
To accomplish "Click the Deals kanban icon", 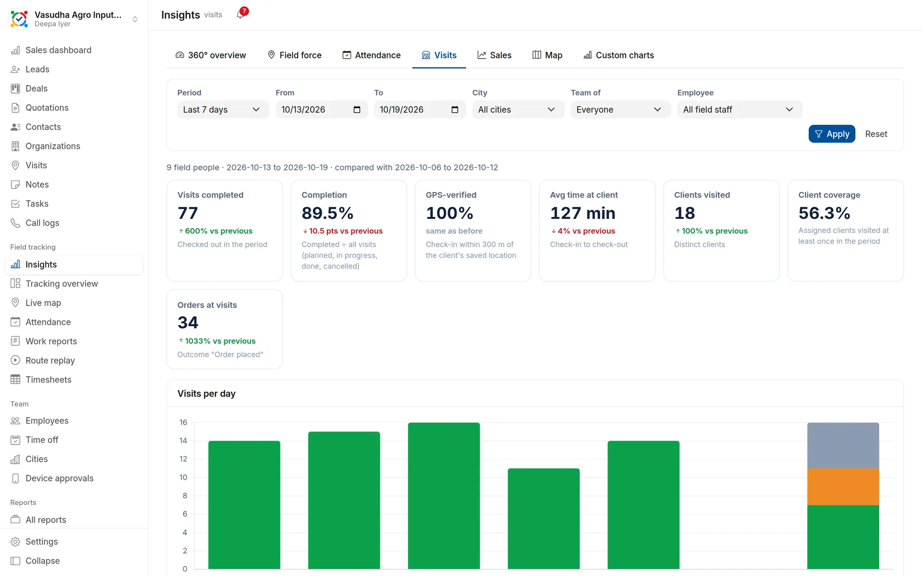I will point(15,89).
